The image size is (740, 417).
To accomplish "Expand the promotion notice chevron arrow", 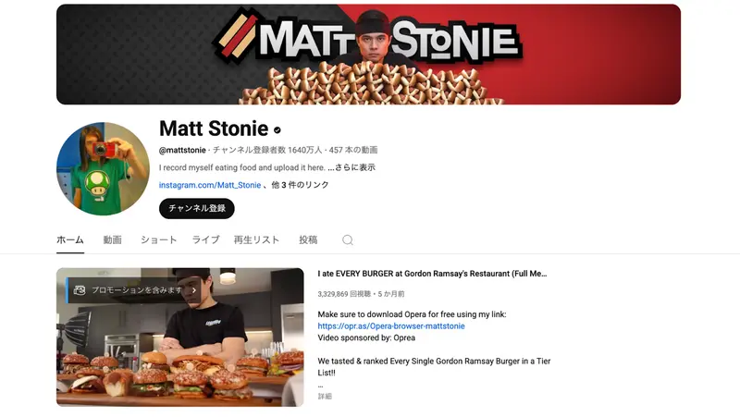I will point(194,290).
